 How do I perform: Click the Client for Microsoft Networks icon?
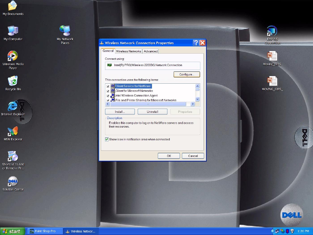[x=113, y=91]
